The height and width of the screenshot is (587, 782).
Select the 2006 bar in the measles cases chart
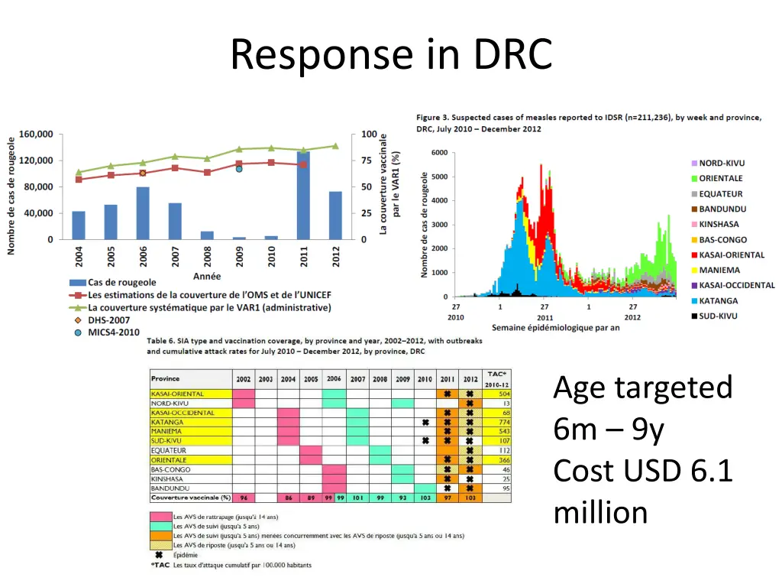click(143, 213)
